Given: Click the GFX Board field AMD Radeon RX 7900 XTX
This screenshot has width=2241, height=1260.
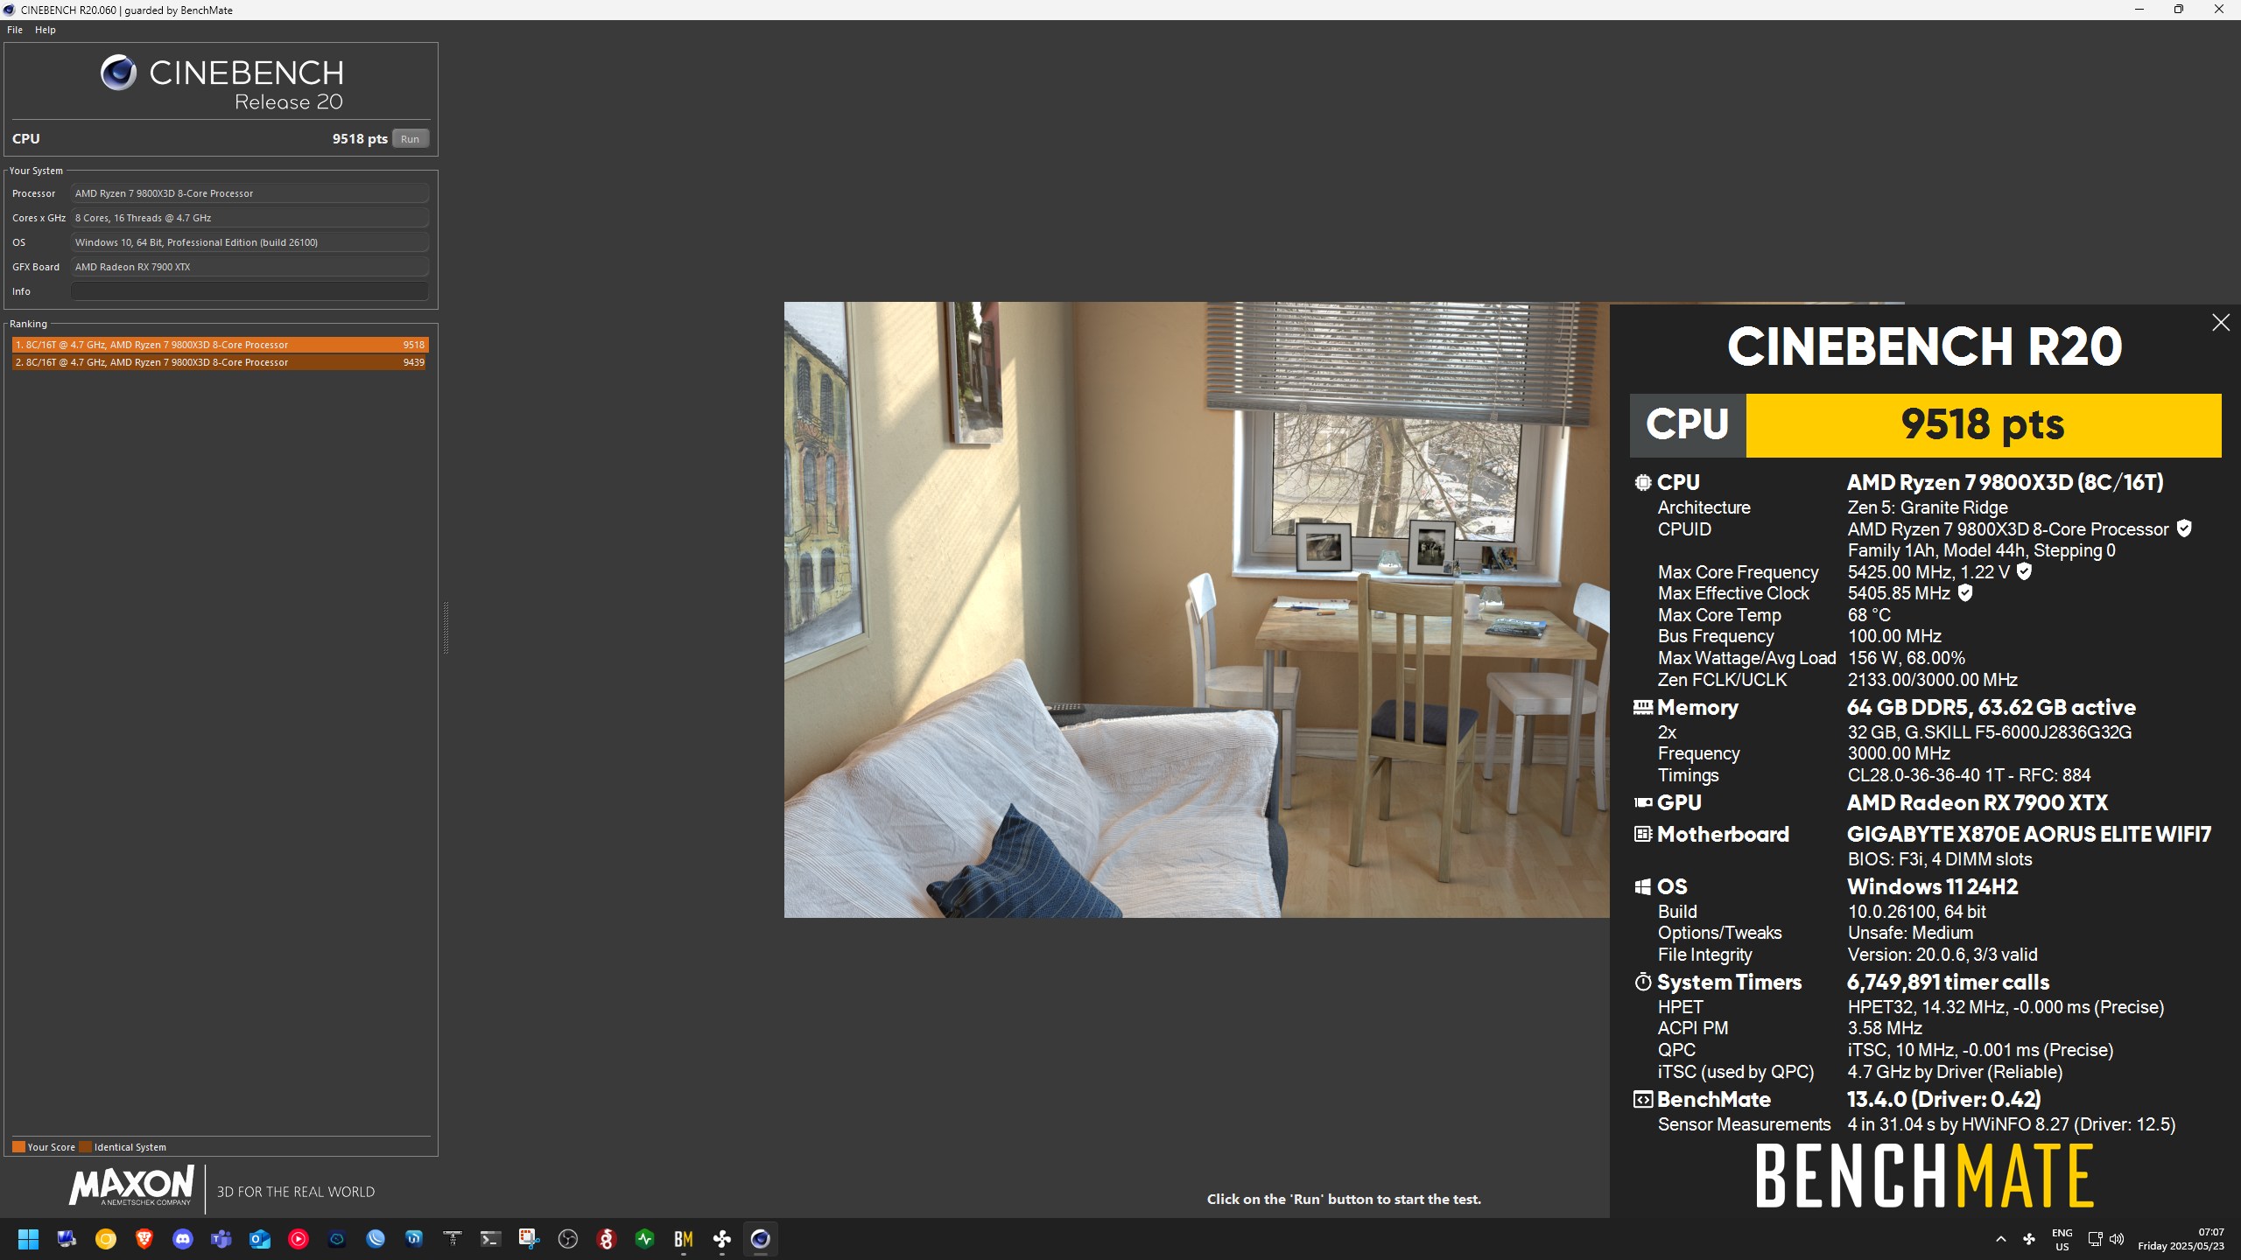Looking at the screenshot, I should click(249, 267).
